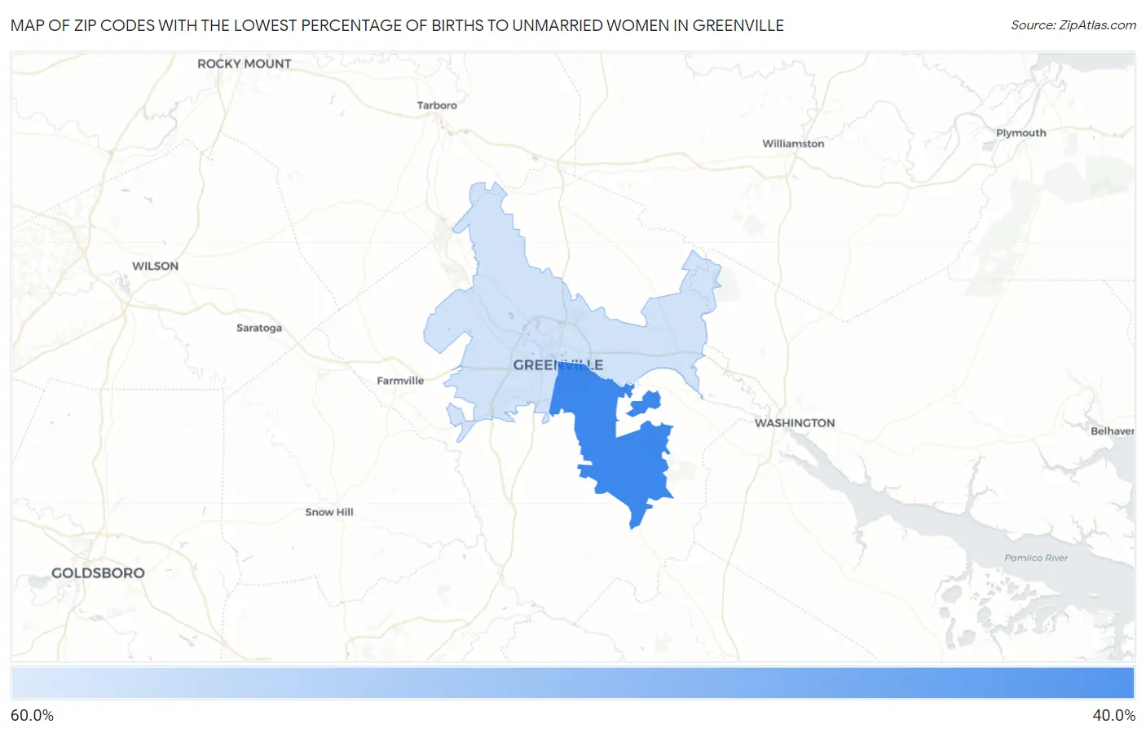Click the Saratoga town label

click(259, 328)
